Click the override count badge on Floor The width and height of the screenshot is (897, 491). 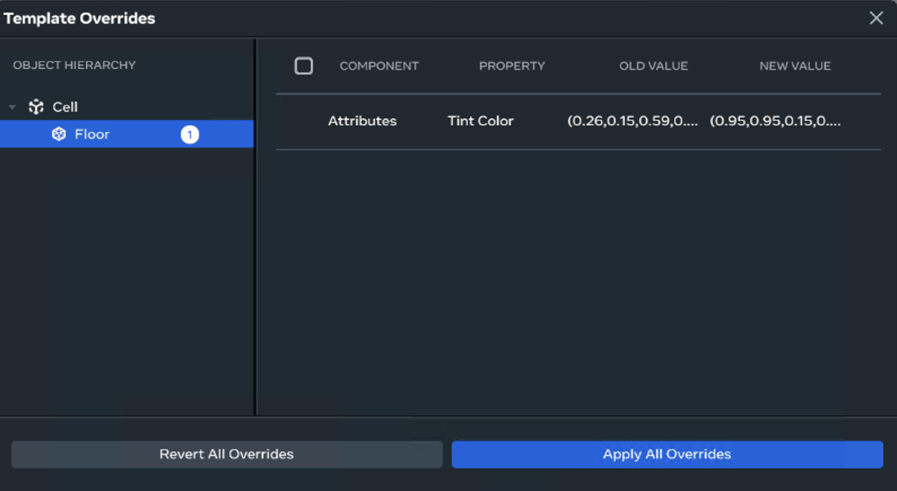[190, 134]
